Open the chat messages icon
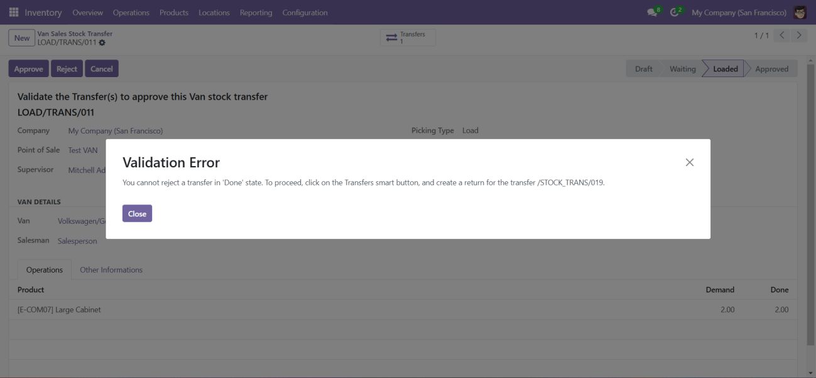Screen dimensions: 816x378 (x=653, y=13)
